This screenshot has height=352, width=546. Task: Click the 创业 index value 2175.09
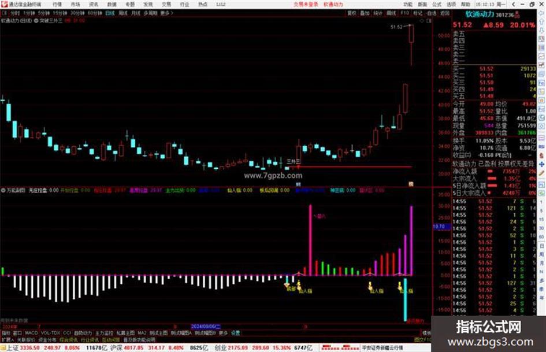(x=238, y=348)
